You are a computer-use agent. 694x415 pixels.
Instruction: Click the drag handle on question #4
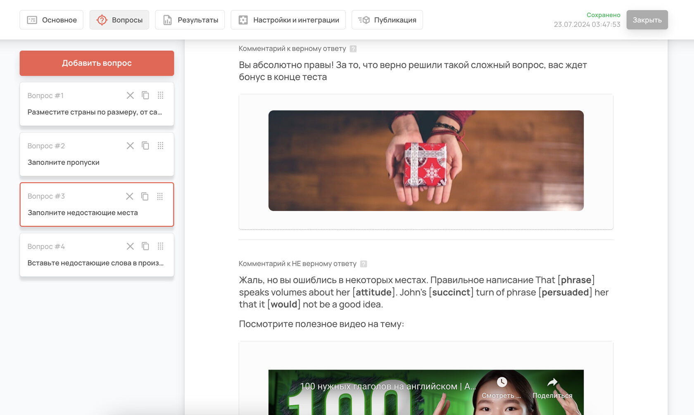pos(161,247)
